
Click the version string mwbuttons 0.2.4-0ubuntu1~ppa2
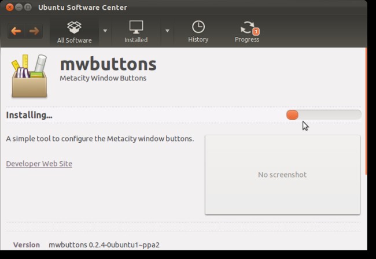104,245
